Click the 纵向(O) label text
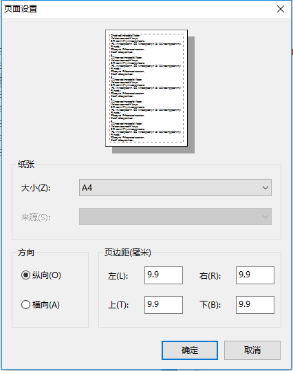This screenshot has width=293, height=371. tap(47, 275)
